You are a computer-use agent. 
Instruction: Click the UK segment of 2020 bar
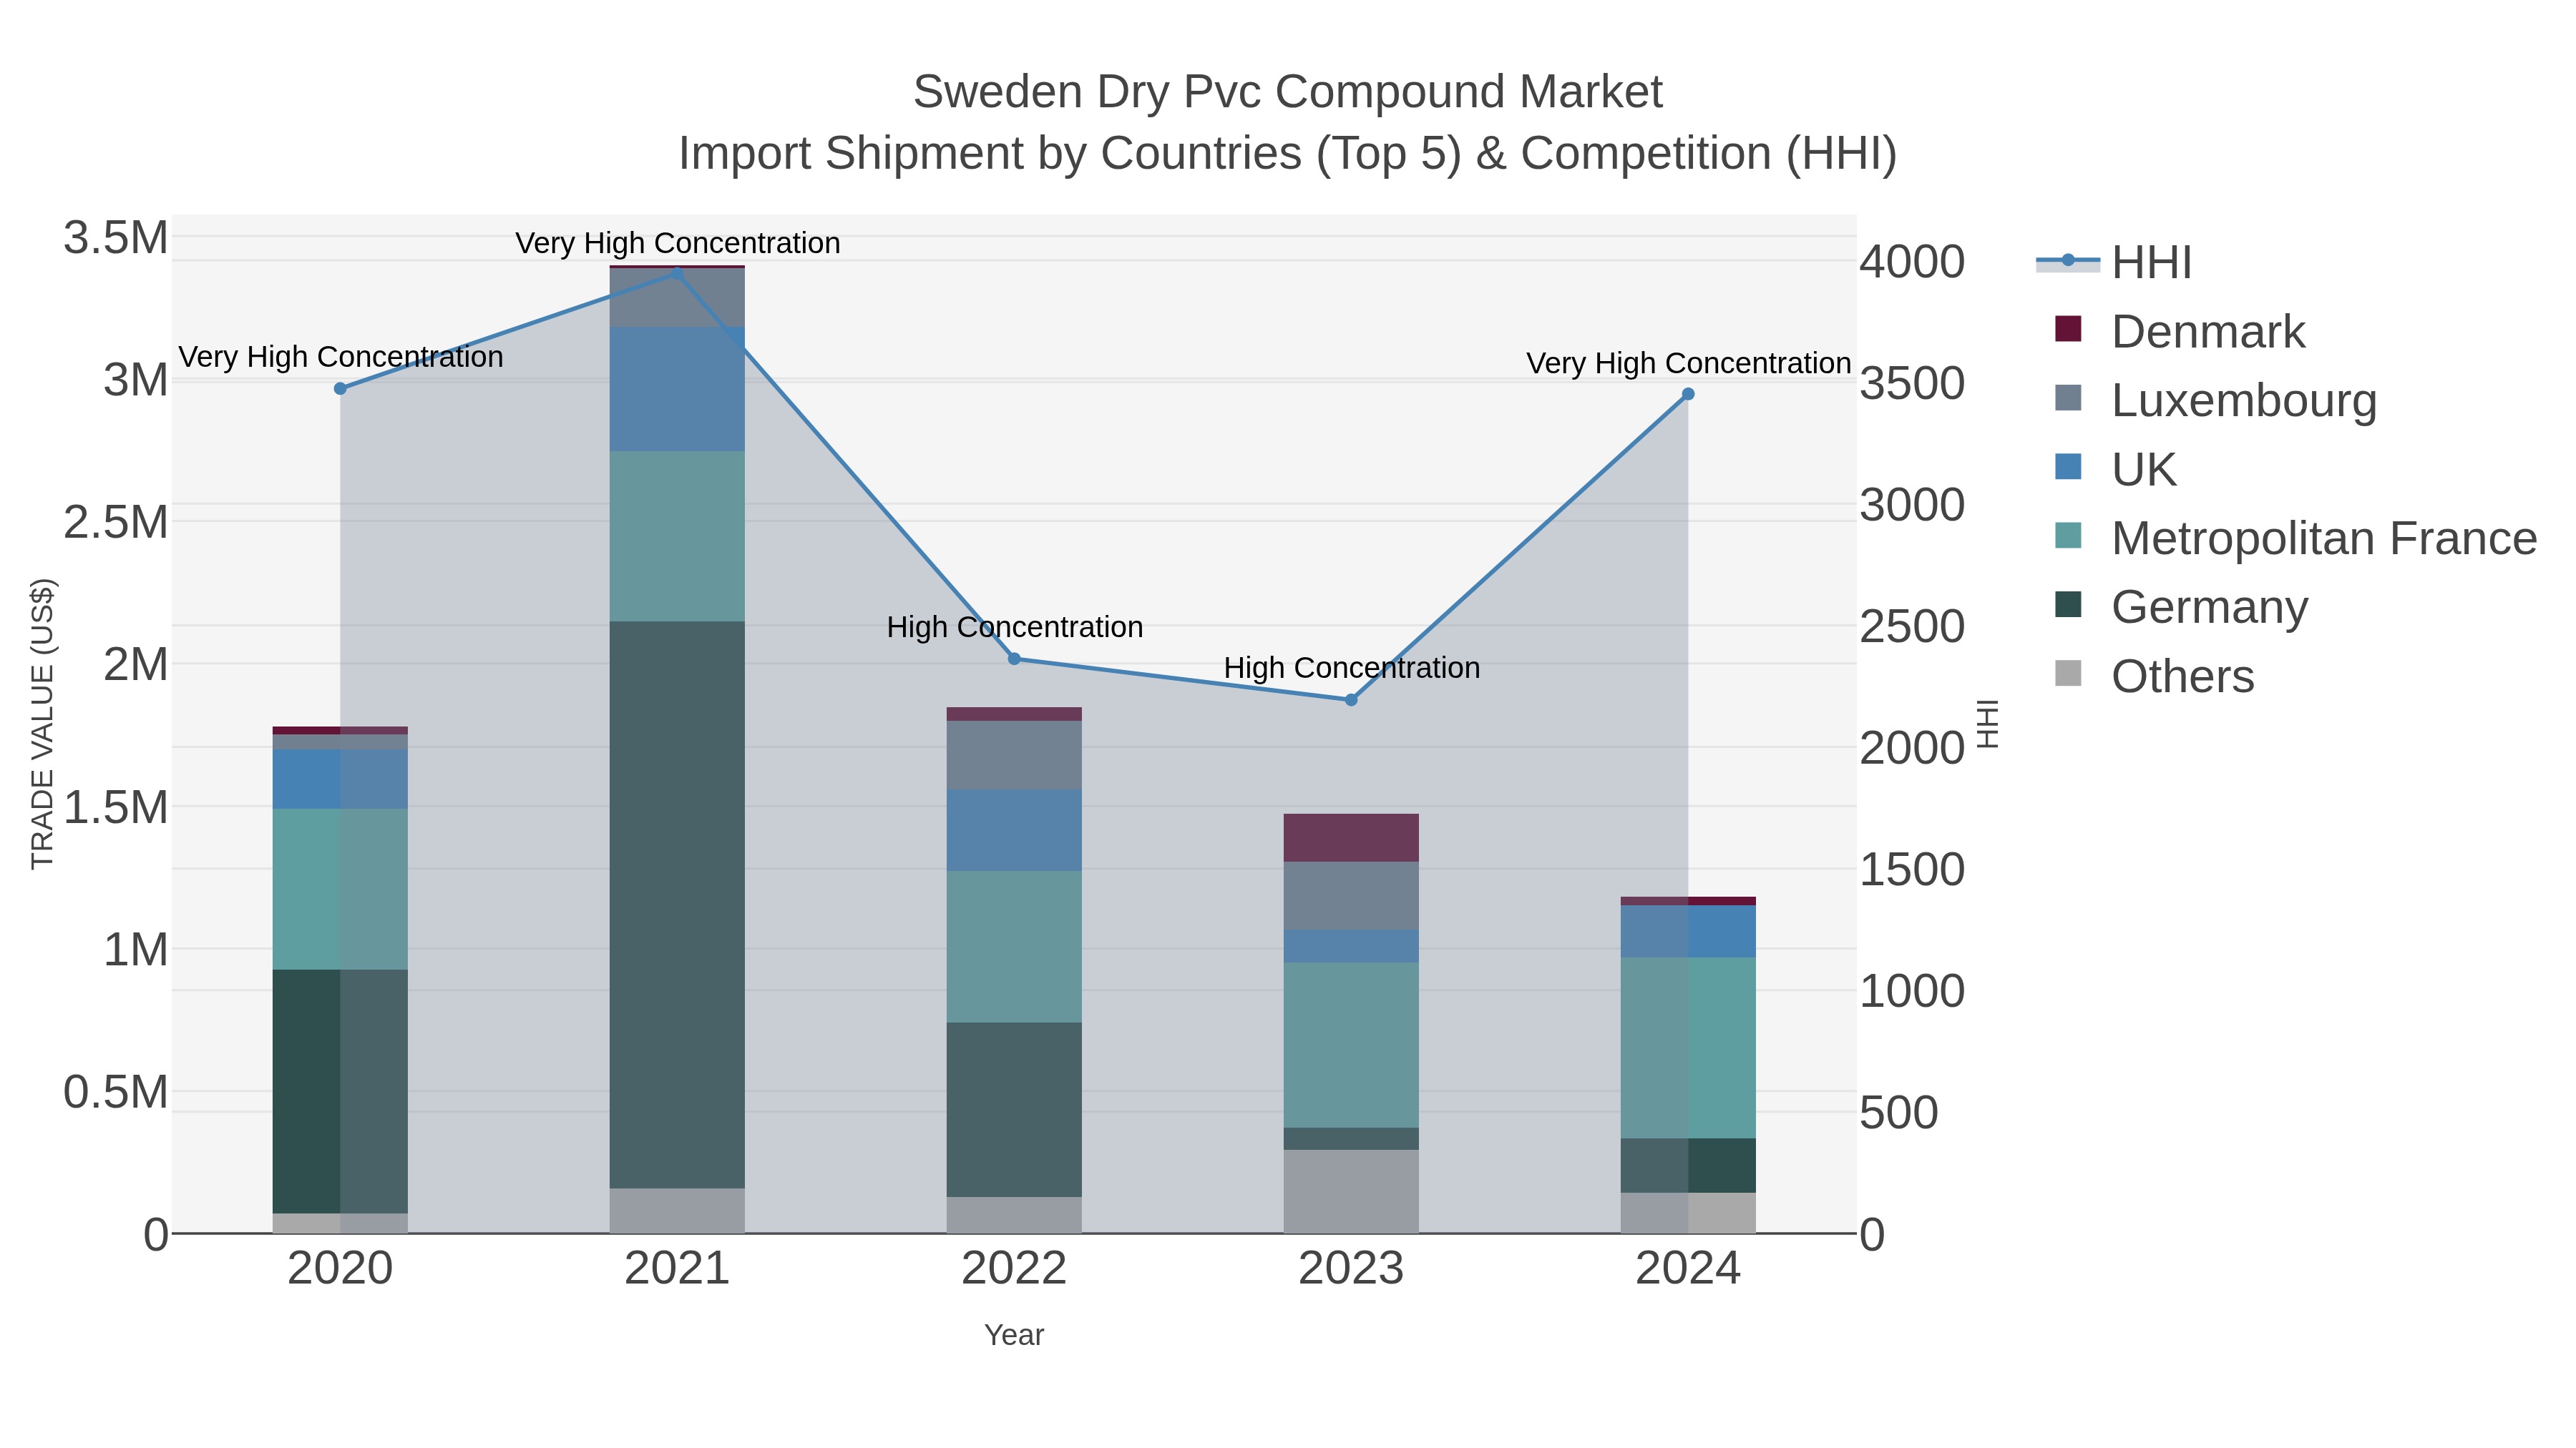(340, 779)
